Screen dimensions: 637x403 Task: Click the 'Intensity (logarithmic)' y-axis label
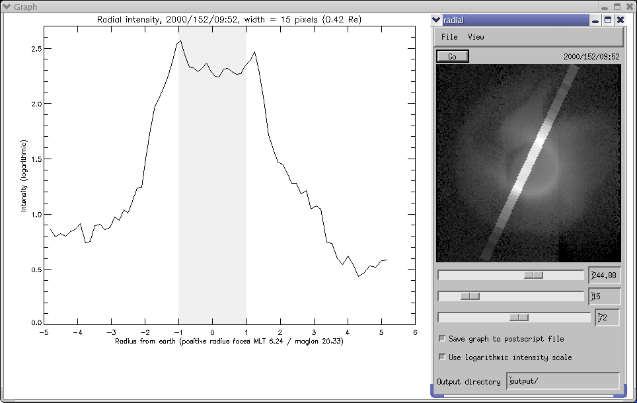point(24,176)
